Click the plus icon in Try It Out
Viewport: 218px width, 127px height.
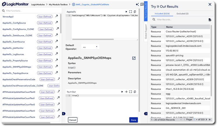126,92
